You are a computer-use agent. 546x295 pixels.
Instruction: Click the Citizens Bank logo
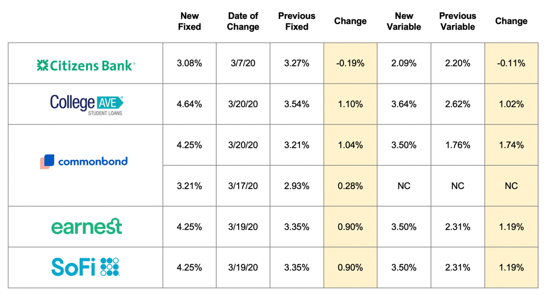(85, 65)
